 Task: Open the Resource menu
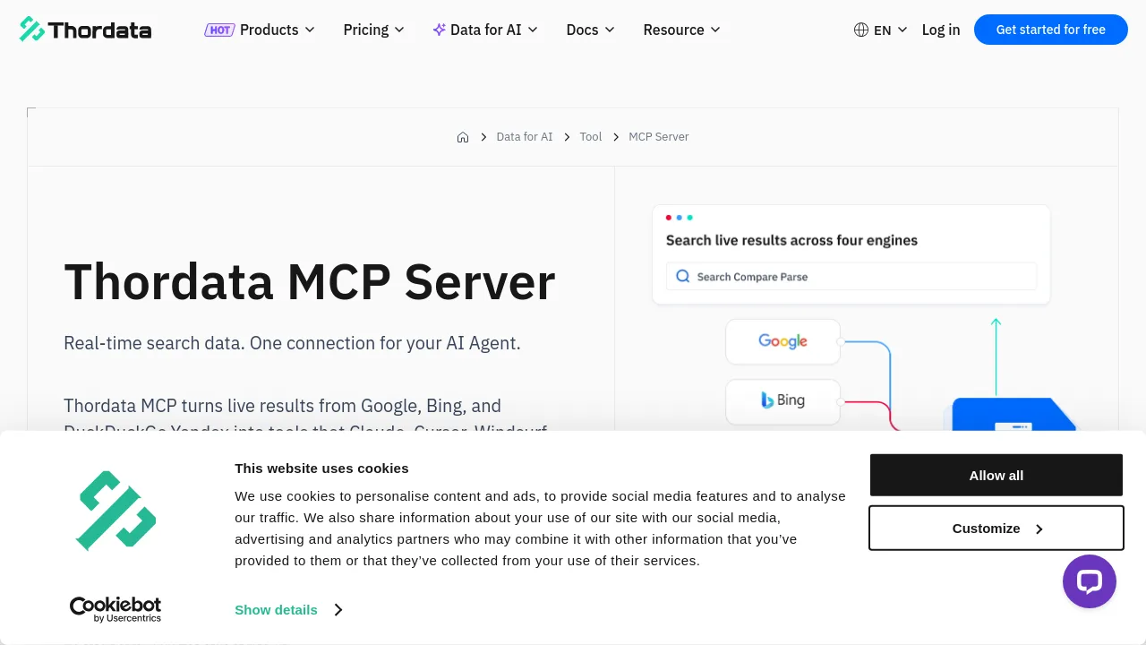(682, 30)
